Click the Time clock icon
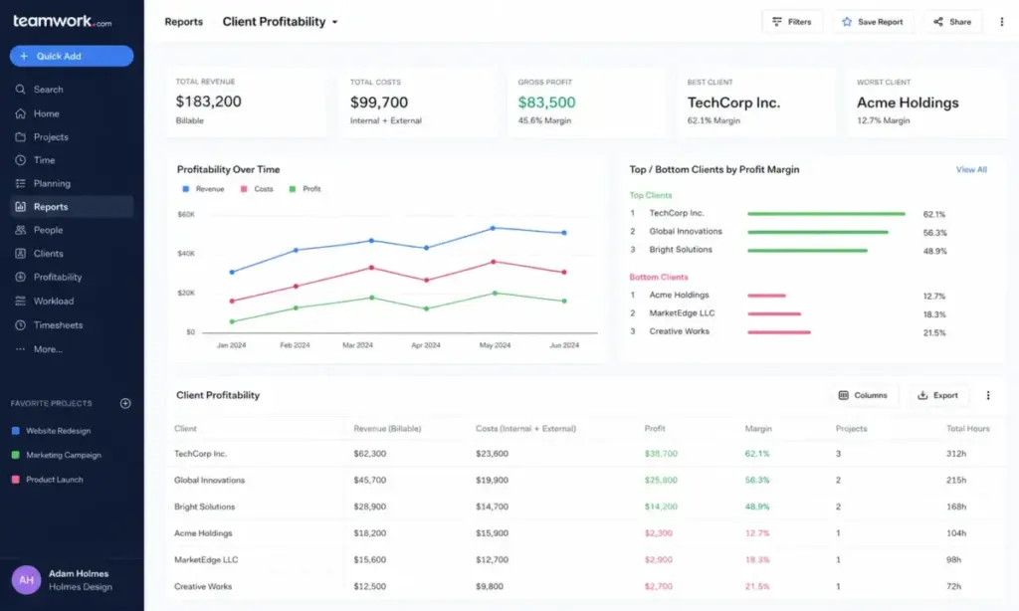Image resolution: width=1019 pixels, height=611 pixels. click(x=20, y=160)
